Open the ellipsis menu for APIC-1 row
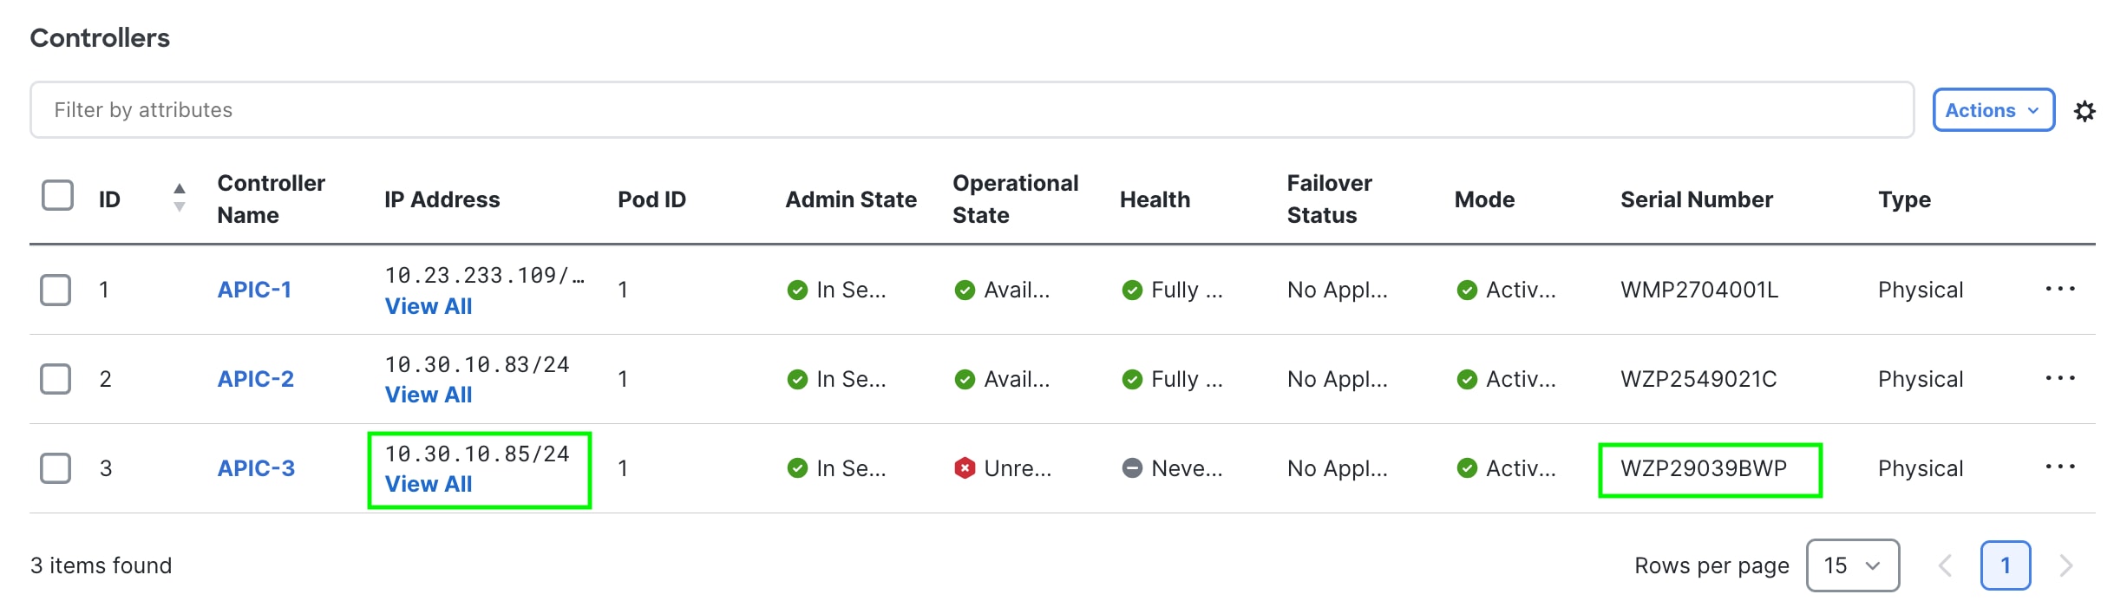This screenshot has height=614, width=2127. [x=2061, y=288]
